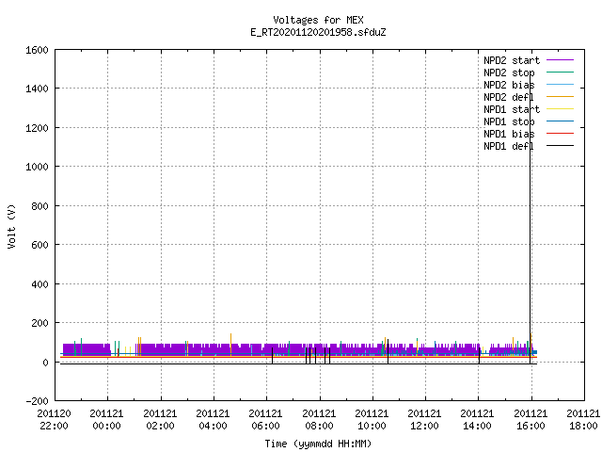
Task: Click the x-axis tick label '201121 12:00'
Action: click(x=424, y=420)
